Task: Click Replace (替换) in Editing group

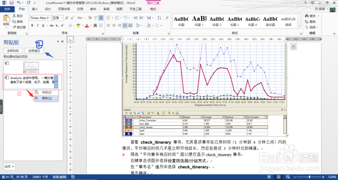Action: point(310,22)
